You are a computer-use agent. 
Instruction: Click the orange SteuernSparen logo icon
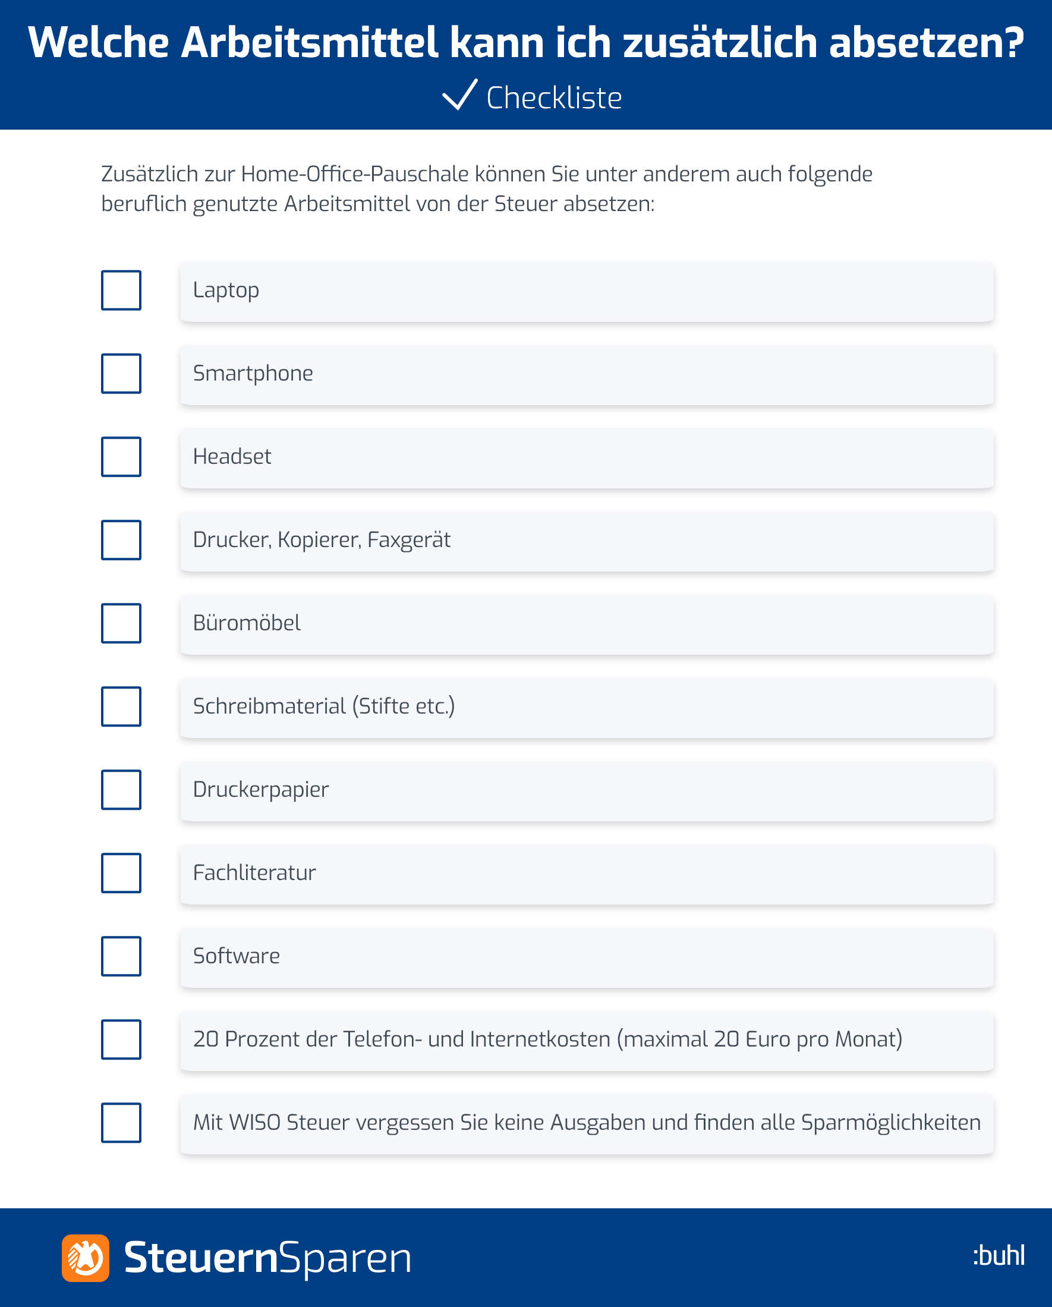(86, 1258)
